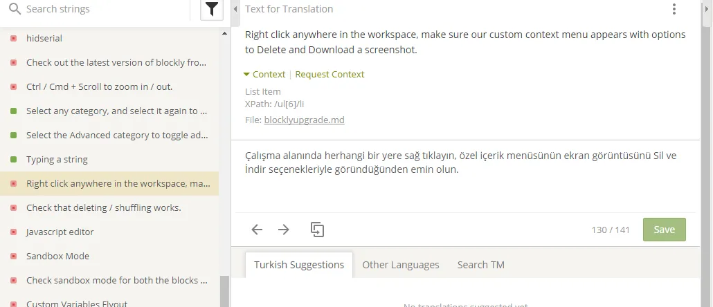713x307 pixels.
Task: Save the Turkish translation
Action: (665, 230)
